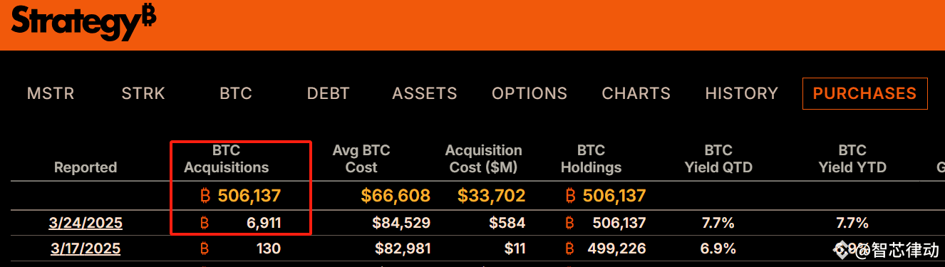The width and height of the screenshot is (945, 267).
Task: Click the Bitcoin symbol beside total holdings 506,137
Action: [x=571, y=196]
